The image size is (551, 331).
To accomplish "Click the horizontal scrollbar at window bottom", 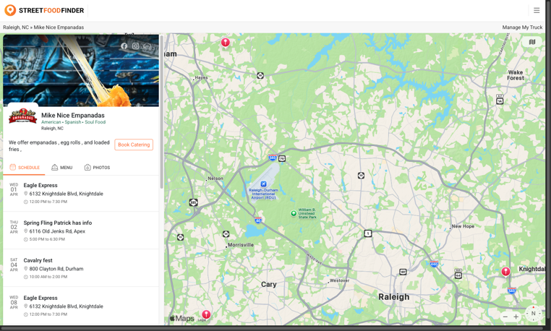I will tap(273, 328).
